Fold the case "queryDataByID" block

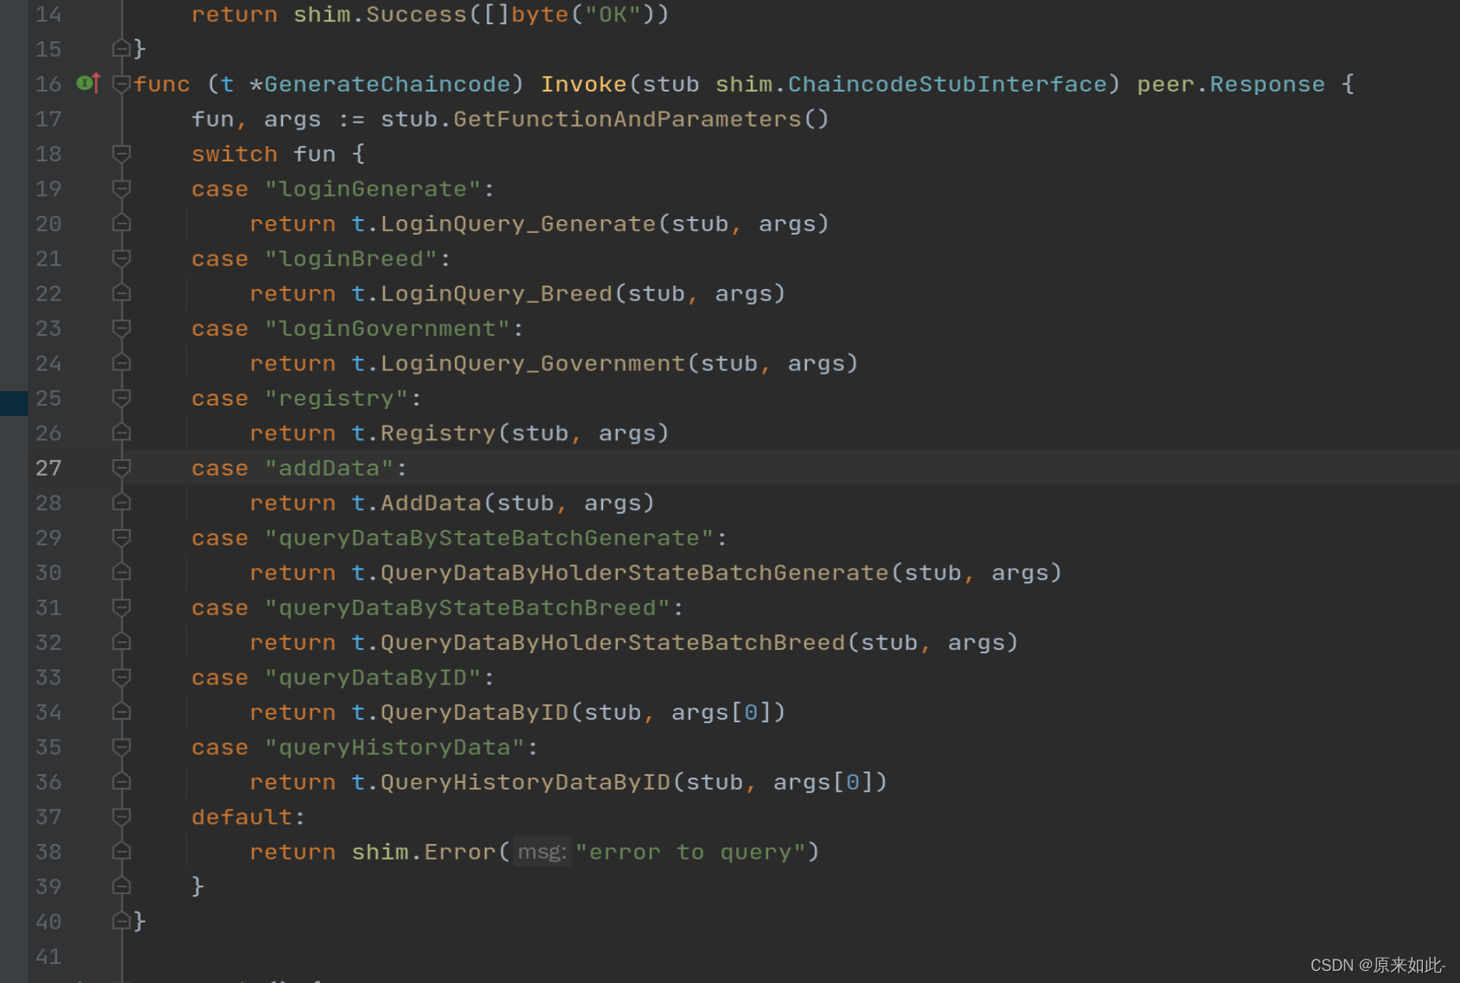[x=122, y=677]
